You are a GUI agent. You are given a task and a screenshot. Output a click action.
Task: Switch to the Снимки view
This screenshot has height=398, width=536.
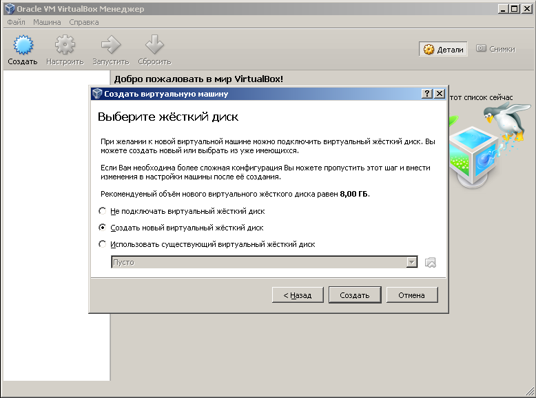[495, 49]
